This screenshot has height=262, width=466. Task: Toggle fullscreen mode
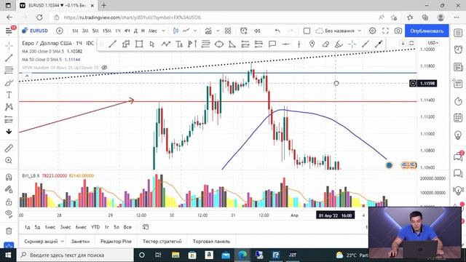point(385,31)
